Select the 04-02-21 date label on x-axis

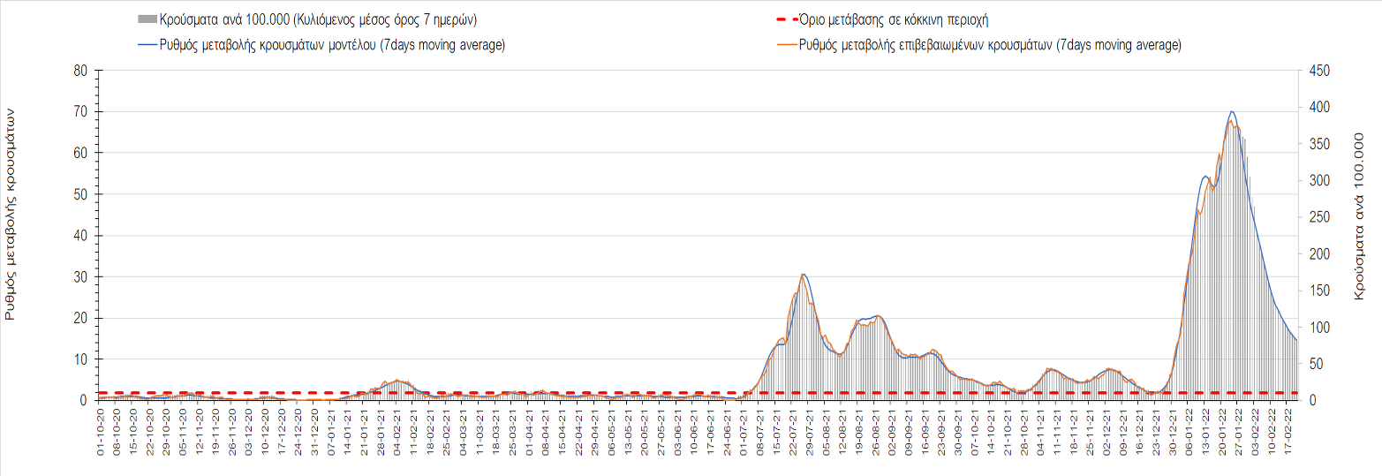coord(397,434)
